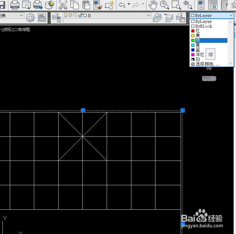Click the top-middle blue grip of selection
Image resolution: width=236 pixels, height=234 pixels.
coord(83,110)
